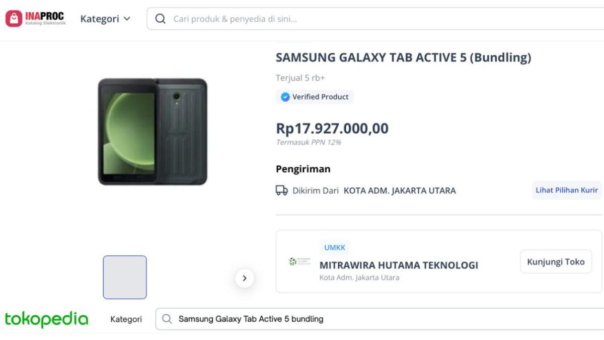Screen dimensions: 604x340
Task: Click the INAPROC logo icon
Action: point(14,19)
